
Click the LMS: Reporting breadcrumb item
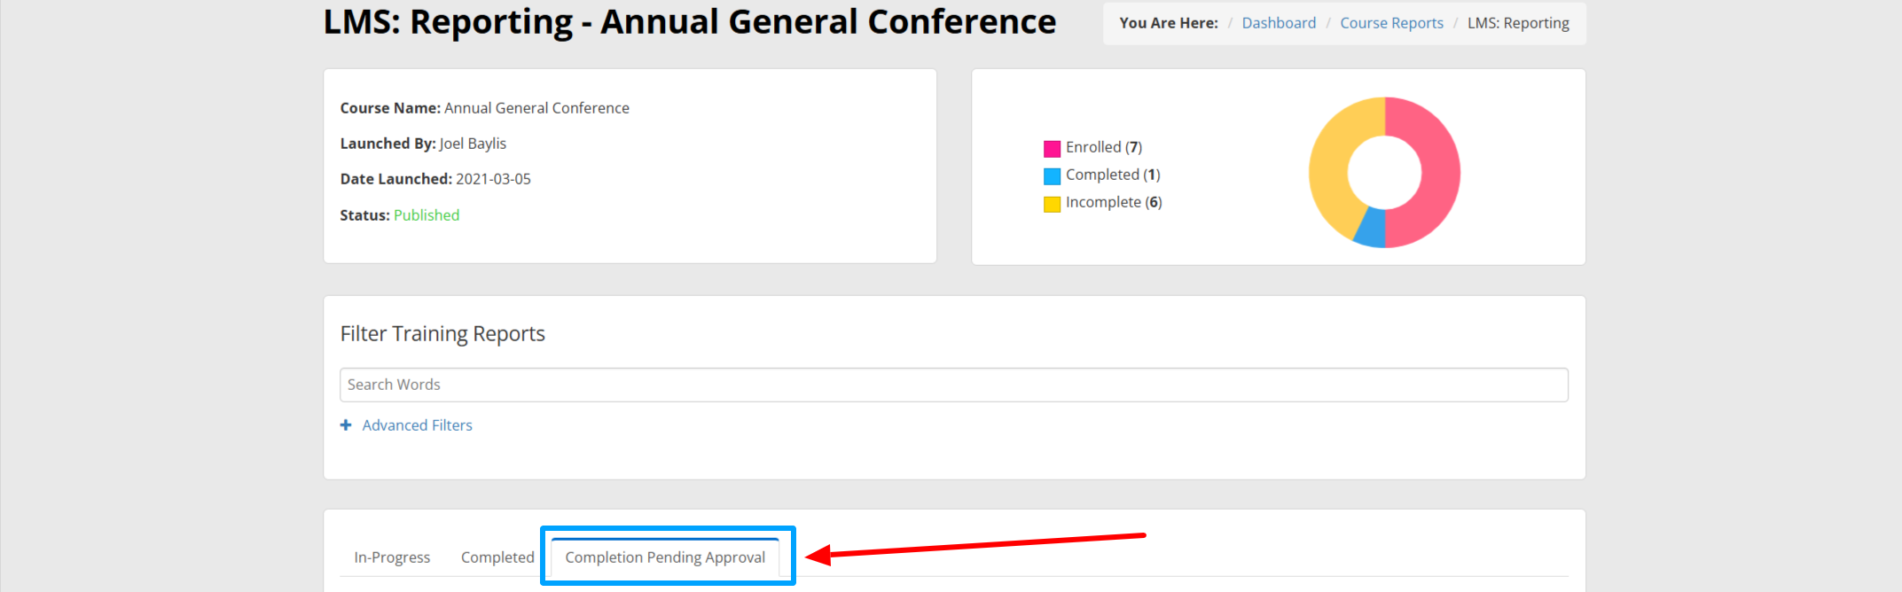(x=1518, y=23)
